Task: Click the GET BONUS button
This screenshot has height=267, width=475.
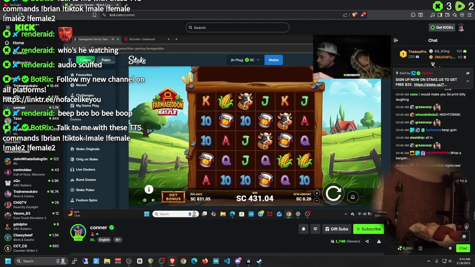Action: coord(173,197)
